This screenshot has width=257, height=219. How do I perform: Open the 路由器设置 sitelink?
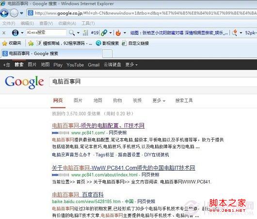pos(129,155)
